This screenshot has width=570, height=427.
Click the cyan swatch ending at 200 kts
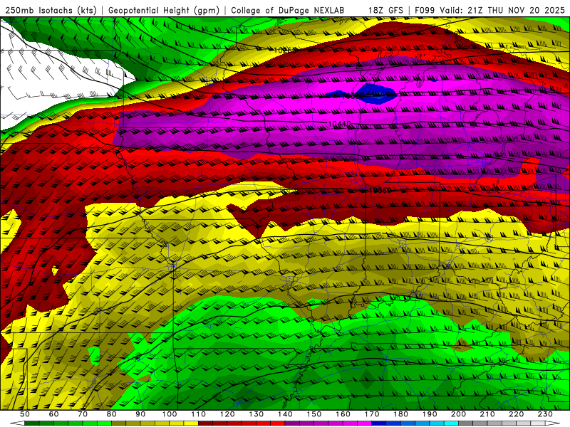[x=451, y=423]
